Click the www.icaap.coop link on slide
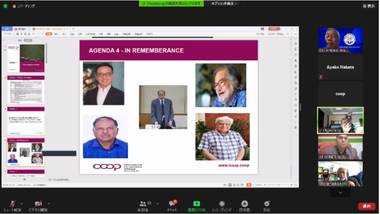 coord(233,166)
